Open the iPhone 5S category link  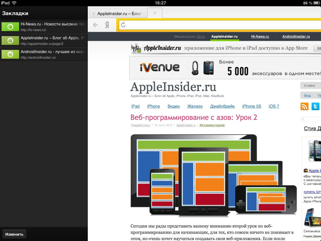[x=252, y=106]
